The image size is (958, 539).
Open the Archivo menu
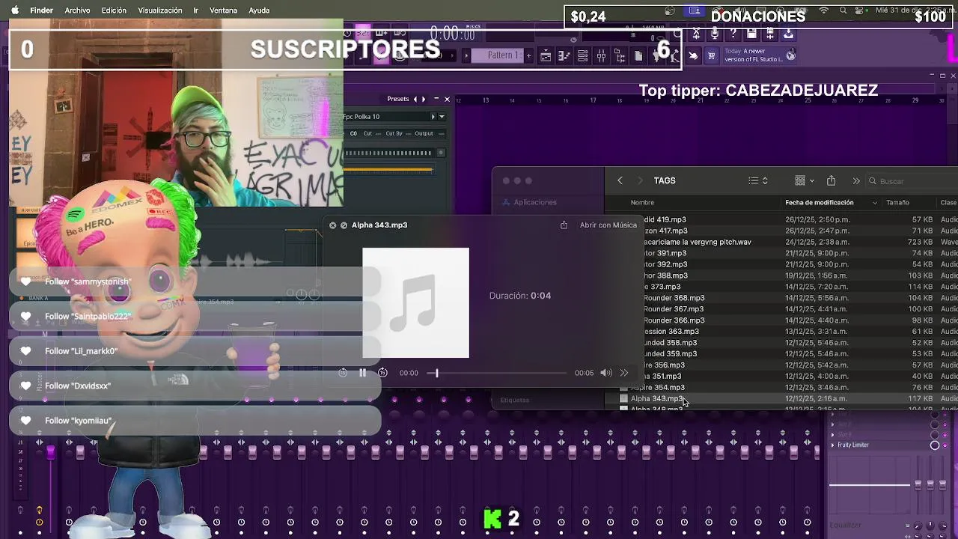[x=77, y=10]
